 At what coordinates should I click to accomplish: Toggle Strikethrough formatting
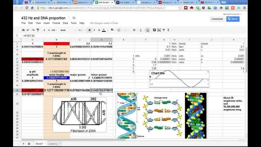coord(99,30)
